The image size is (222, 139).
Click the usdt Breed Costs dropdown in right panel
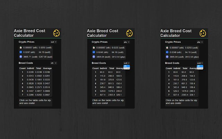(200, 63)
